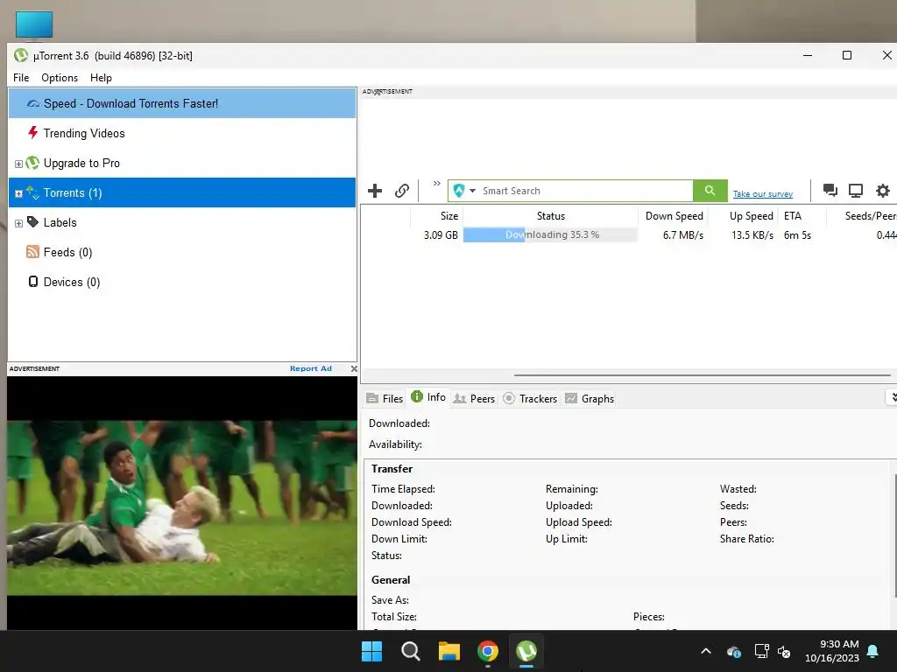Screen dimensions: 897x672
Task: Sort by the Up Speed column header
Action: [744, 215]
